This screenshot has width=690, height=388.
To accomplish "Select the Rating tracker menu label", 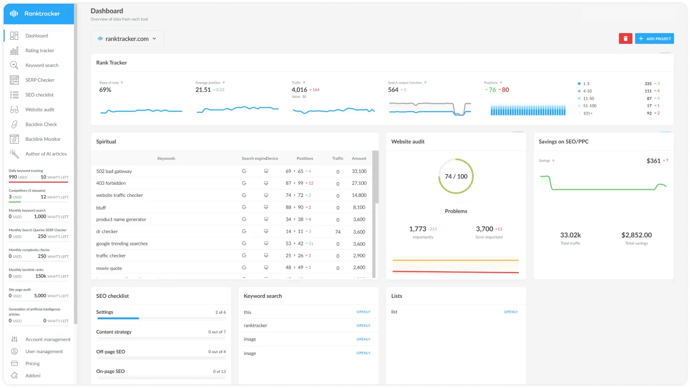I will point(40,51).
